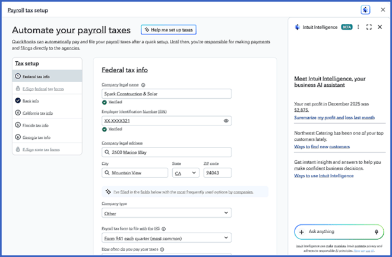Select E-Sign state tax forms step
This screenshot has height=257, width=392.
tap(48, 149)
